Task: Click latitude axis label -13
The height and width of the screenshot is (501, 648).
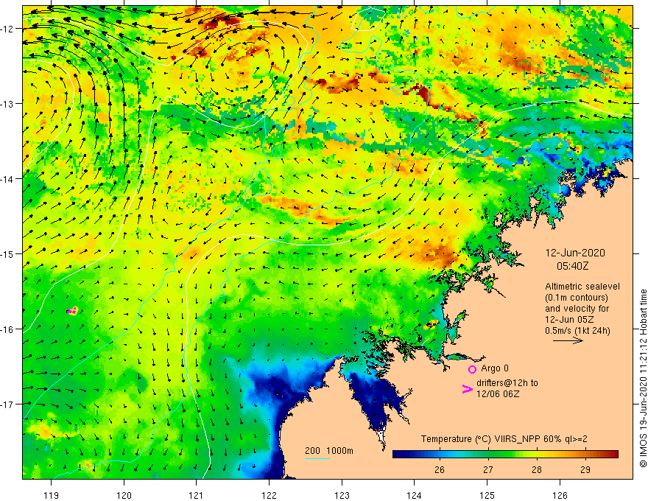Action: click(8, 104)
